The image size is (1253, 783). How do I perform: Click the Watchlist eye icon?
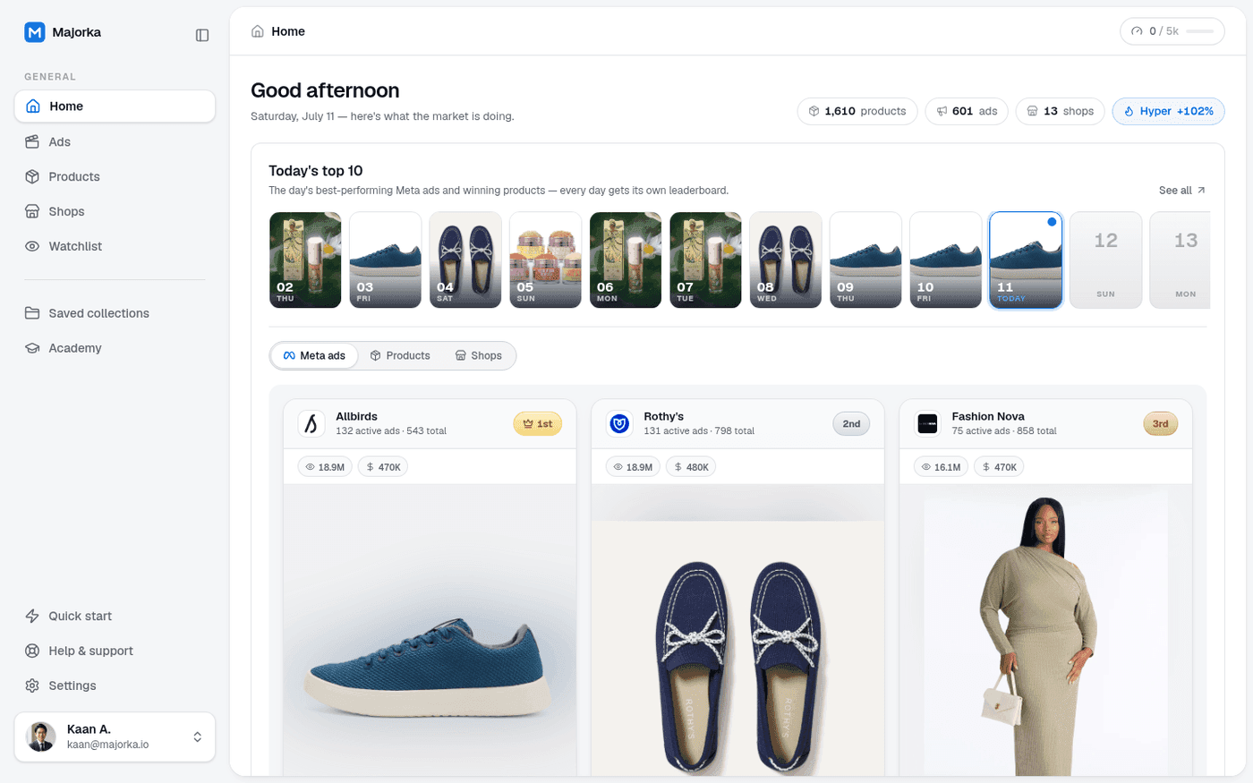coord(32,246)
